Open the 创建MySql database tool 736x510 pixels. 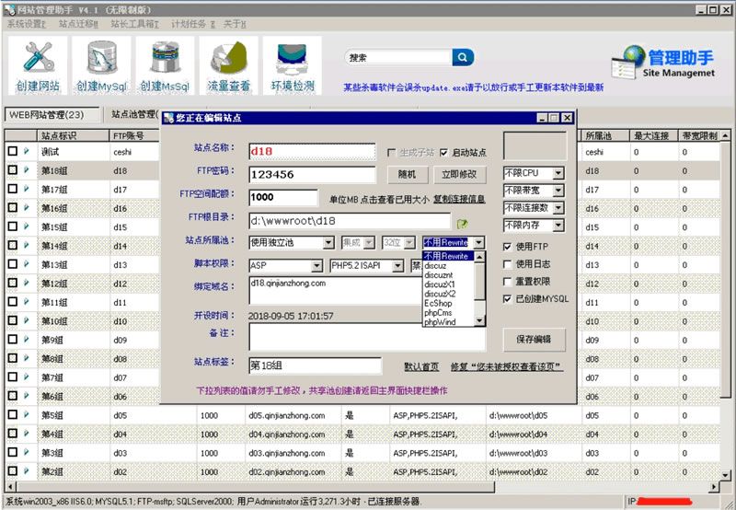tap(101, 65)
